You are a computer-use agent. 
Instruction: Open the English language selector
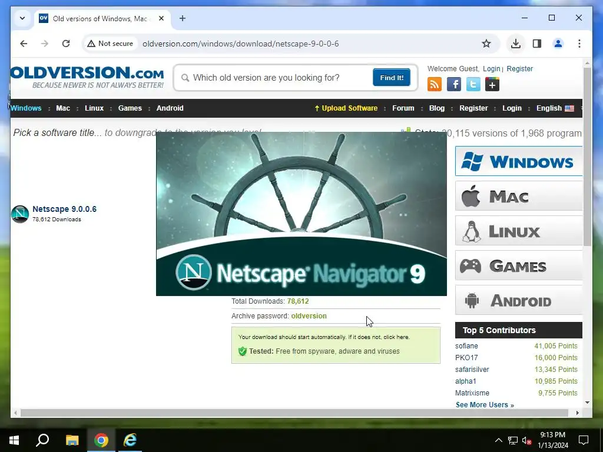(555, 108)
